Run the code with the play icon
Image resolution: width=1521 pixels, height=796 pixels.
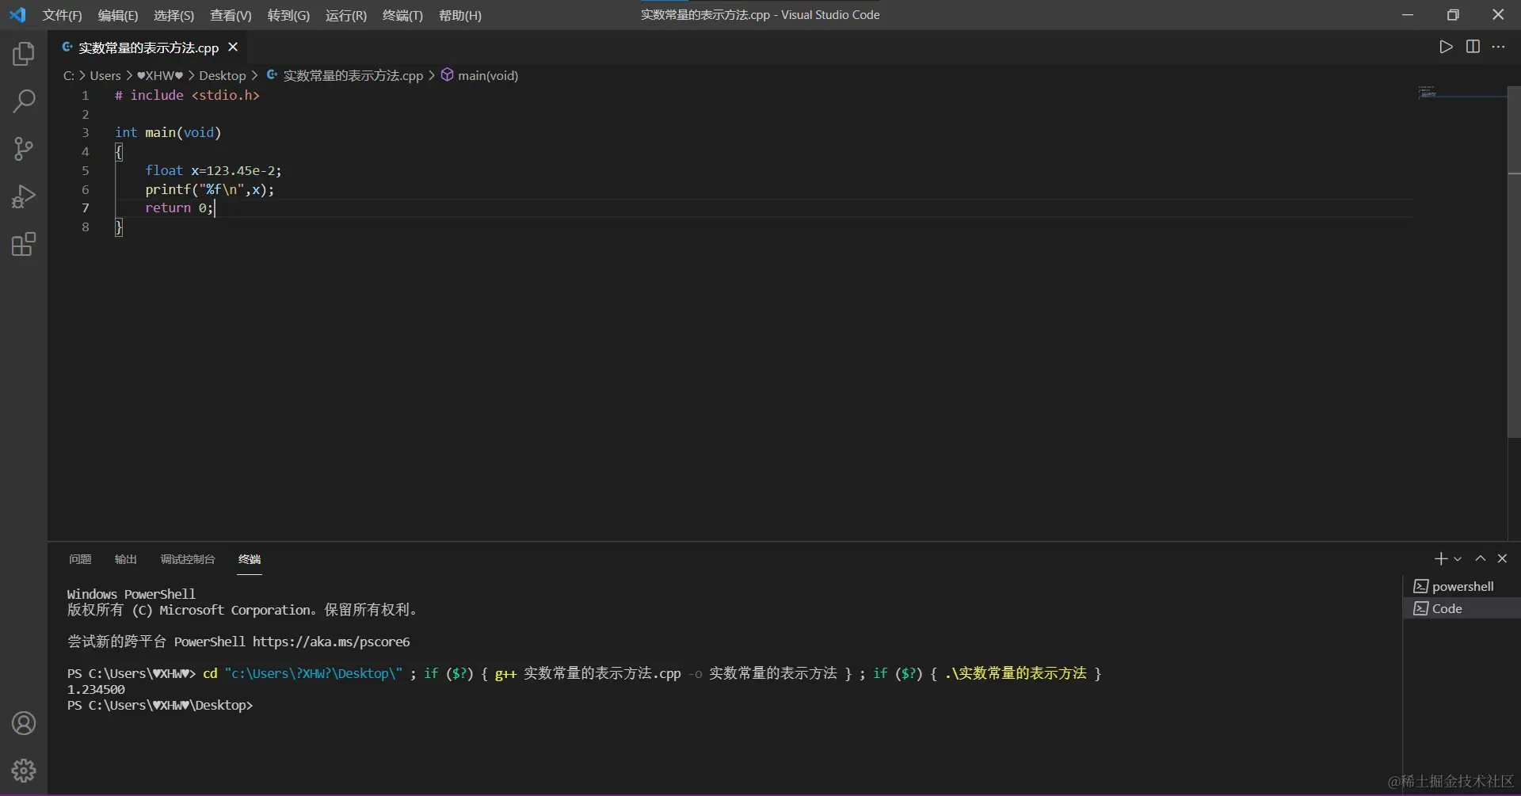[1446, 47]
